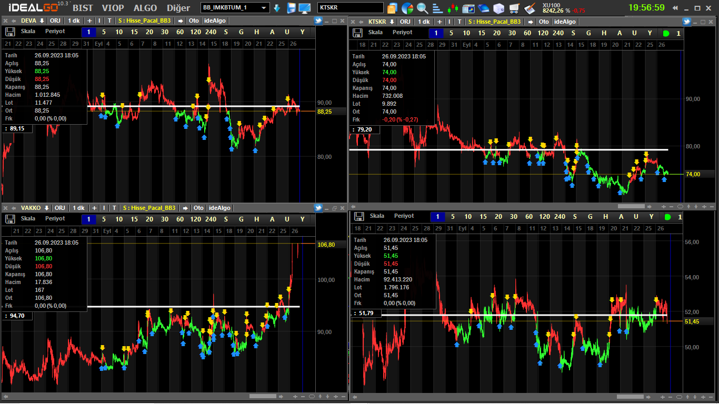Screen dimensions: 719x404
Task: Open S: Hisse_Pacal_BB3 selector in VAKKO chart
Action: point(150,208)
